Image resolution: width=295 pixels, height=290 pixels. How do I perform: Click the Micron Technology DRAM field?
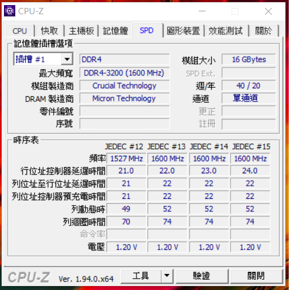125,99
